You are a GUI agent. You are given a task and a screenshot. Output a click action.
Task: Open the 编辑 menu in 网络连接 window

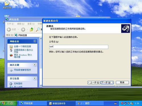(x=21, y=24)
